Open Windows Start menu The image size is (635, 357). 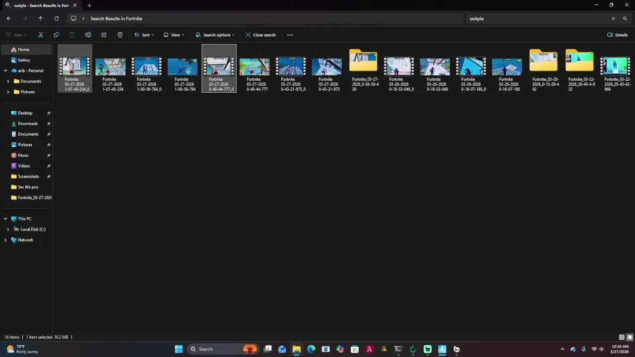click(179, 349)
